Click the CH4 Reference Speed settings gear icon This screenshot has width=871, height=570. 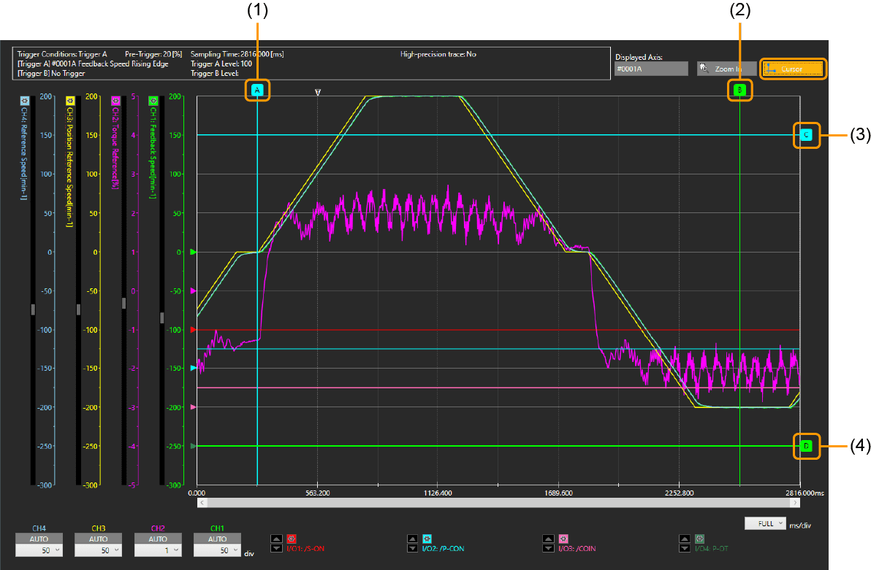point(26,101)
